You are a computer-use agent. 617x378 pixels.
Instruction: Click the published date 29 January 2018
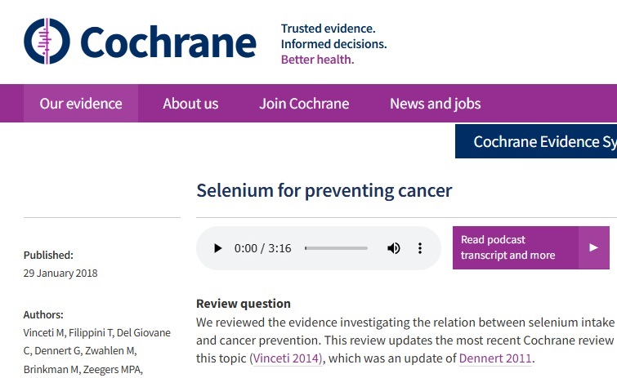pos(60,273)
